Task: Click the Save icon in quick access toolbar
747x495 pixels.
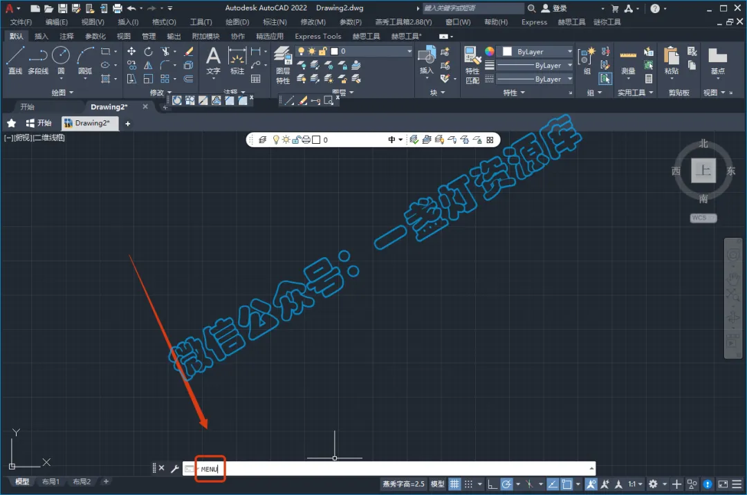Action: tap(62, 8)
